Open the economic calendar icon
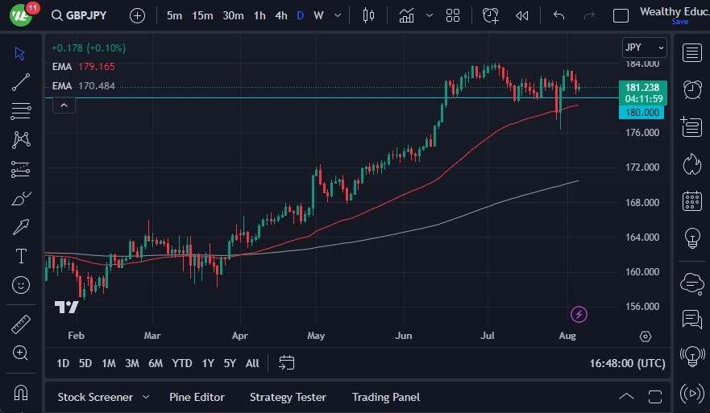710x413 pixels. (x=691, y=200)
